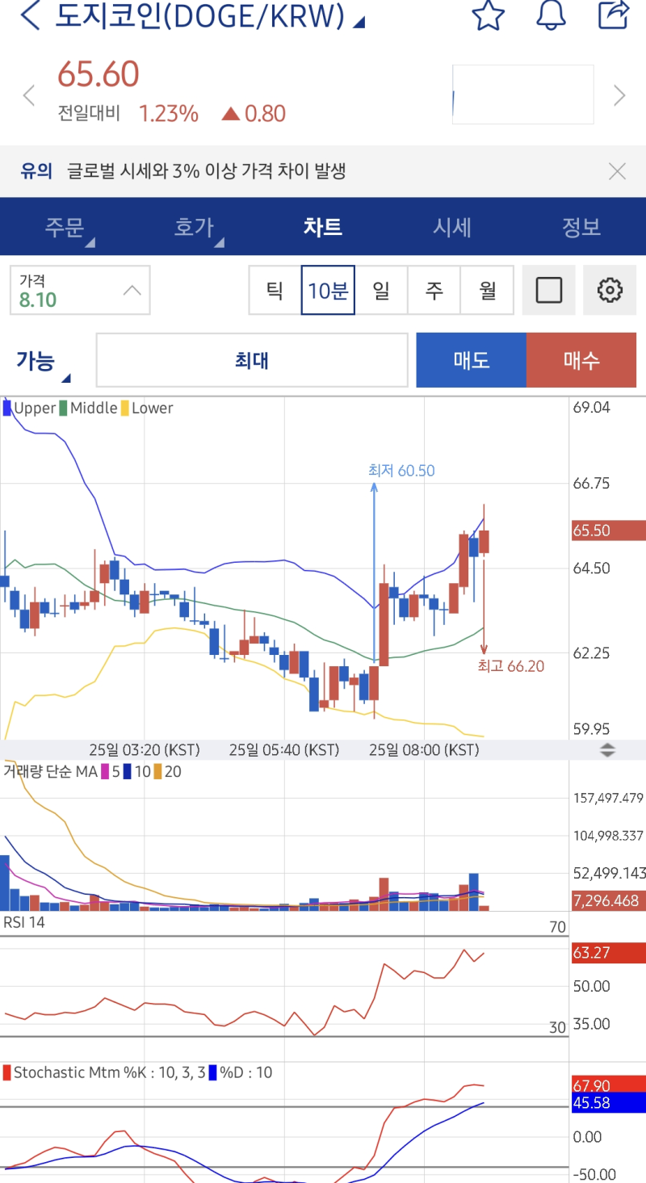
Task: Open chart settings gear icon
Action: click(x=610, y=290)
